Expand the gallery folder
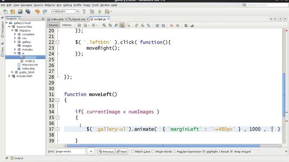The height and width of the screenshot is (162, 289). 15,42
